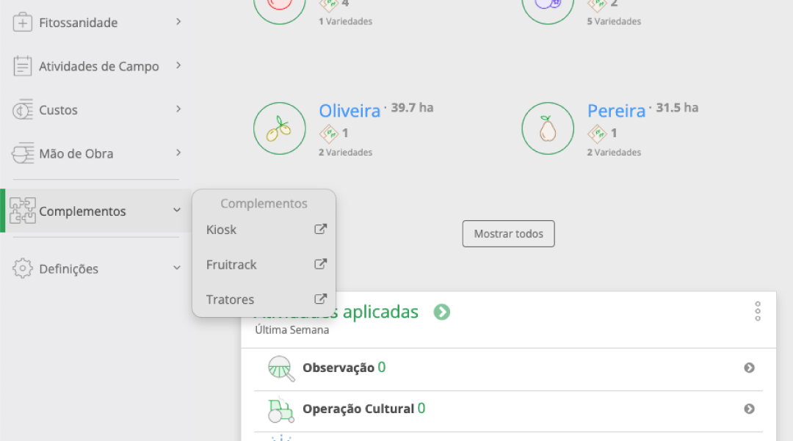Select Fruitrack in the Complementos flyout

pyautogui.click(x=231, y=265)
